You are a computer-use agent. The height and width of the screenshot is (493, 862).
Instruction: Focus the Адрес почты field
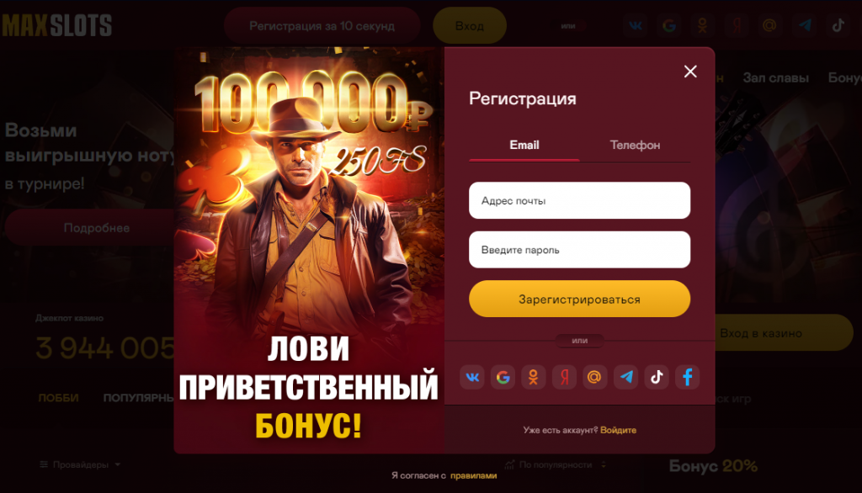(579, 200)
